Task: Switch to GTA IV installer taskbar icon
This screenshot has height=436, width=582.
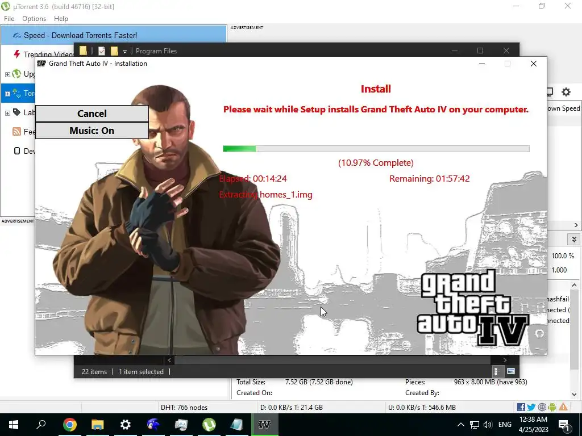Action: (265, 425)
